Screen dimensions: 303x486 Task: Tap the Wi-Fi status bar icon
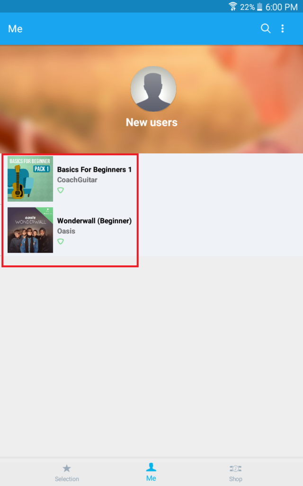pyautogui.click(x=232, y=6)
